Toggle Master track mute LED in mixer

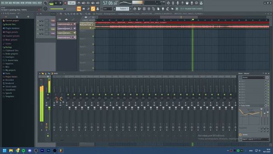click(48, 95)
